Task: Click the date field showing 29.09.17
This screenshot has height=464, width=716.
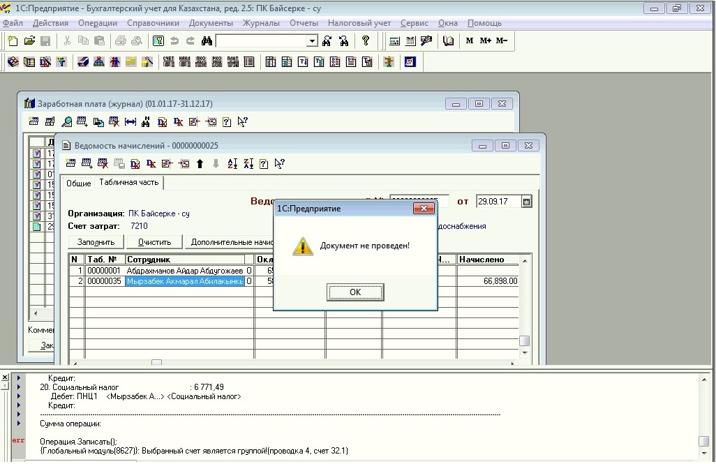Action: pyautogui.click(x=498, y=202)
